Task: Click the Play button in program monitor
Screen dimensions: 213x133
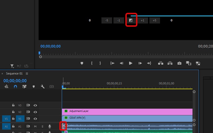Action: [x=130, y=63]
